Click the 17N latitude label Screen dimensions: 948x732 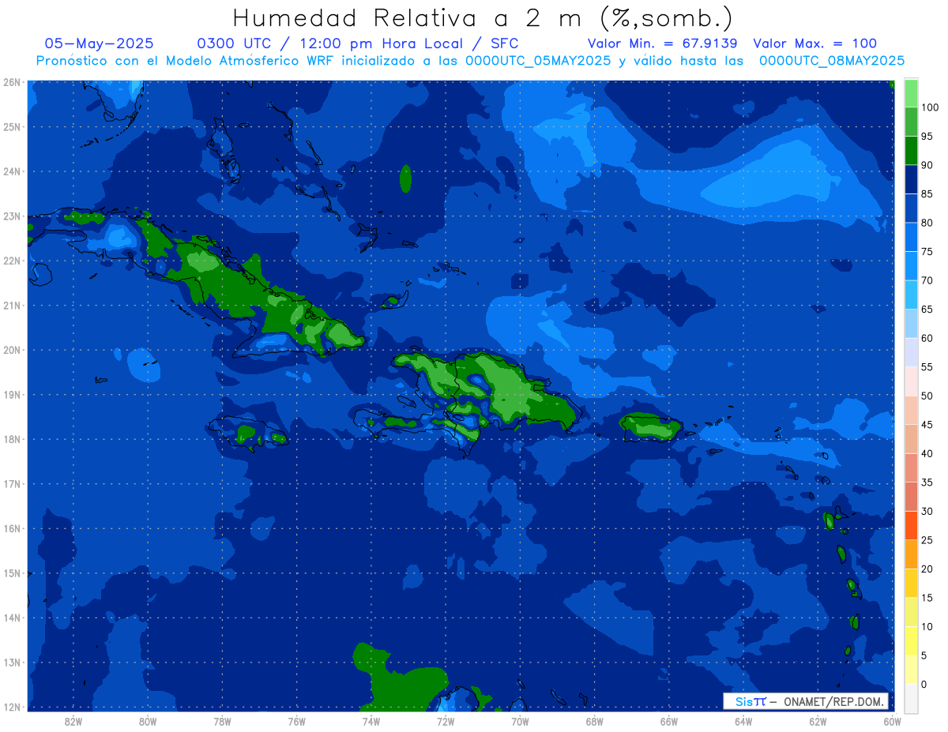pyautogui.click(x=12, y=484)
